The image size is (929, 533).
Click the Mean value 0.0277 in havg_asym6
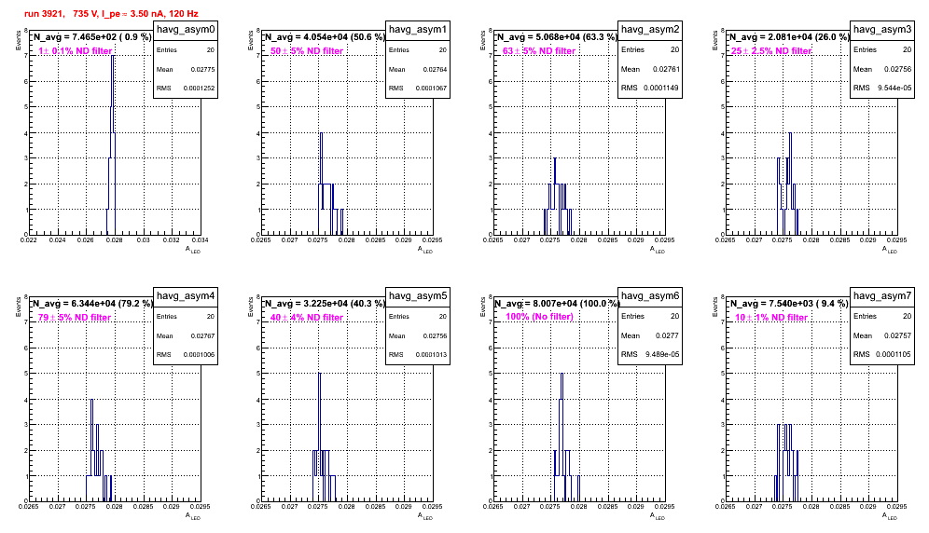coord(667,335)
